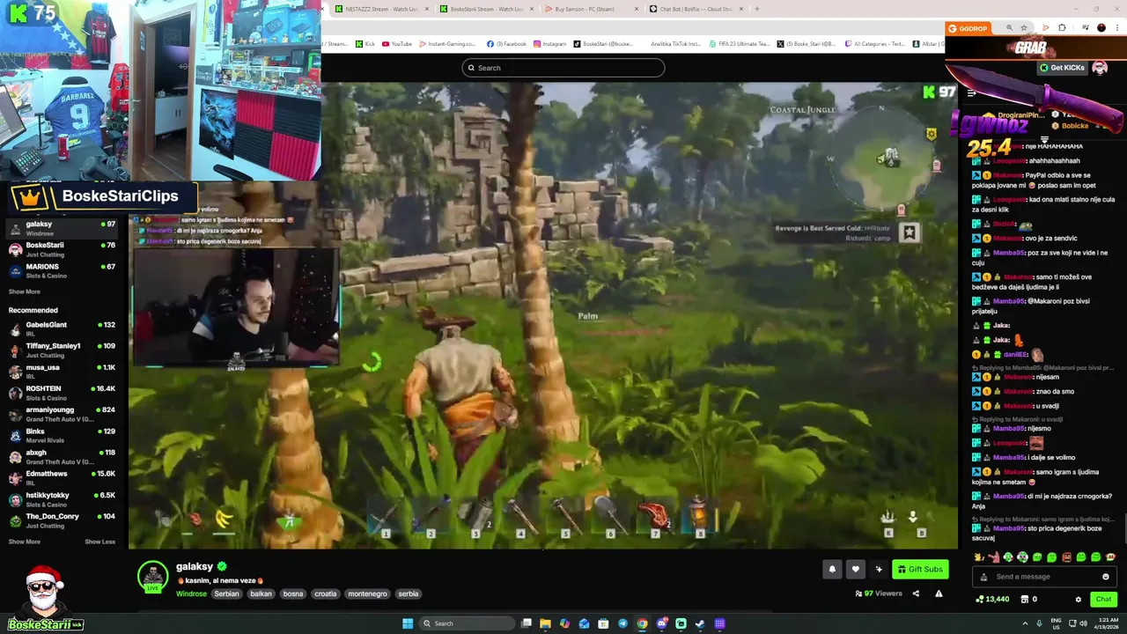Open the new tab plus button
The height and width of the screenshot is (634, 1127).
point(756,9)
